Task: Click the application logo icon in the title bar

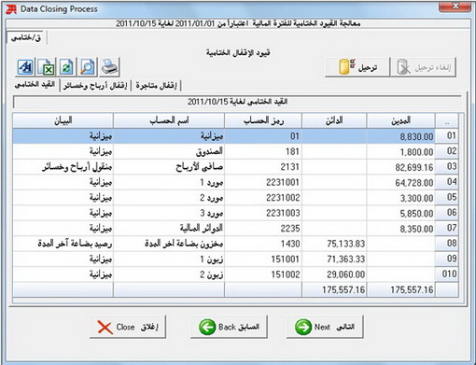Action: pos(11,9)
